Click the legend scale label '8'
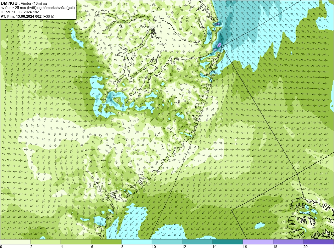The height and width of the screenshot is (249, 334). pos(123,247)
